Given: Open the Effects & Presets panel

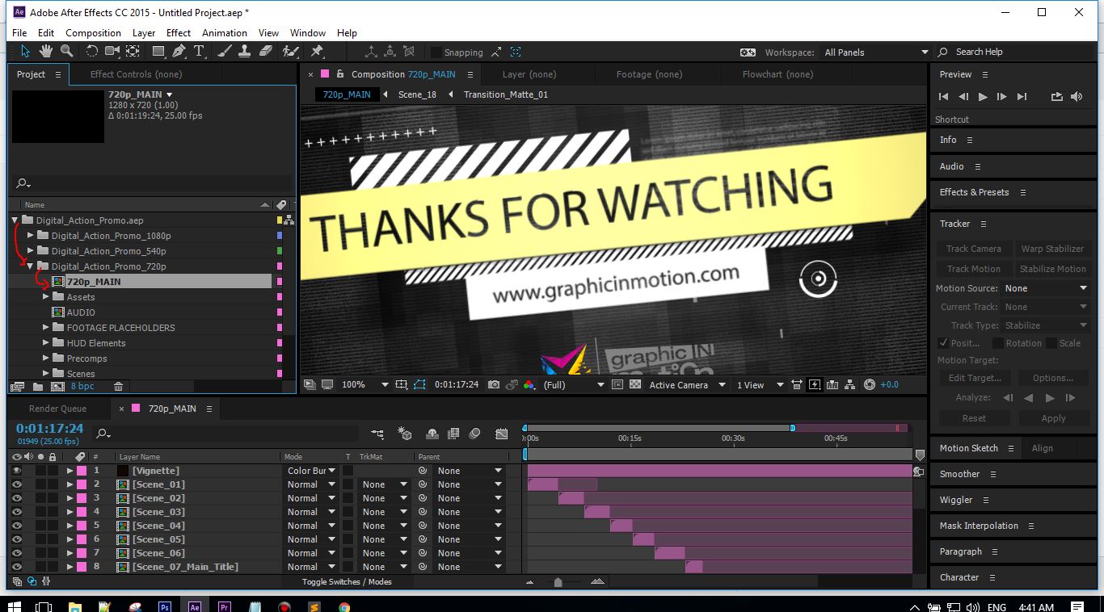Looking at the screenshot, I should 974,192.
